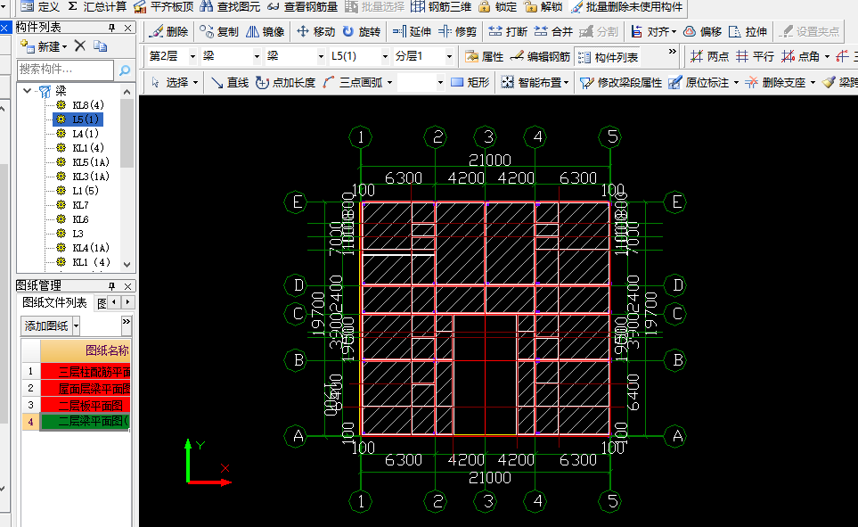Open the first 梁 category dropdown
The height and width of the screenshot is (527, 858).
pyautogui.click(x=256, y=56)
